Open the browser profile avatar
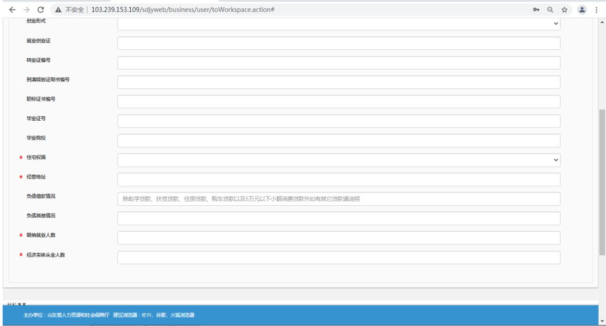 pyautogui.click(x=582, y=10)
